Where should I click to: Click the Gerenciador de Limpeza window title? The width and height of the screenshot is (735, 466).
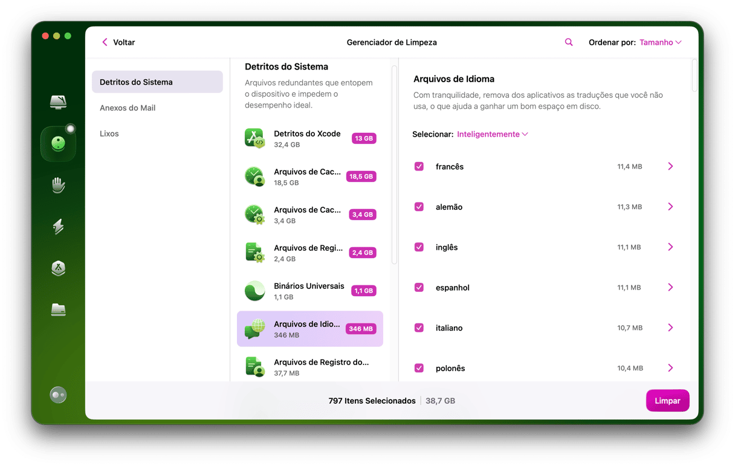click(392, 42)
